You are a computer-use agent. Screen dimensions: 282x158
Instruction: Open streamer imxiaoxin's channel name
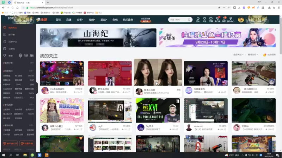pos(198,126)
